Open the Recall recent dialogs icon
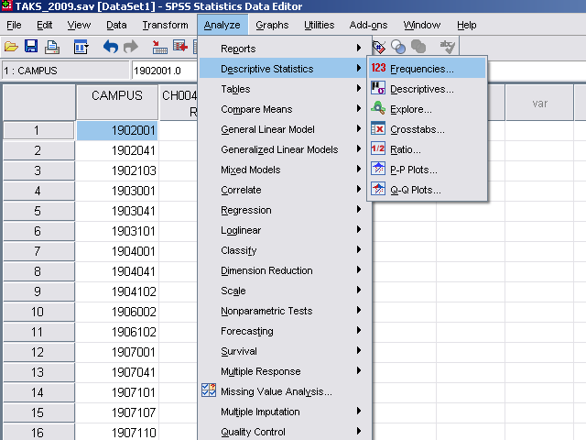Screen dimensions: 586x440 tap(81, 46)
